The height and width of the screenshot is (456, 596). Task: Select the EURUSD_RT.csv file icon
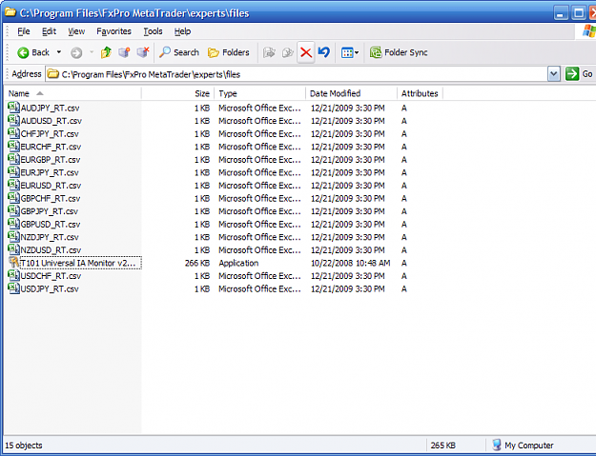coord(13,185)
